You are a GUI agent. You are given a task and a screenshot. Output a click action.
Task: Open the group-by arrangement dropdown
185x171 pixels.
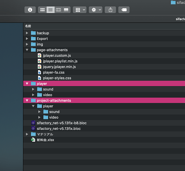(x=80, y=10)
